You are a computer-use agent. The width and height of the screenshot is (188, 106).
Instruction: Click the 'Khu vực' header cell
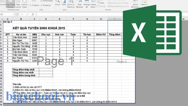[x=46, y=35]
